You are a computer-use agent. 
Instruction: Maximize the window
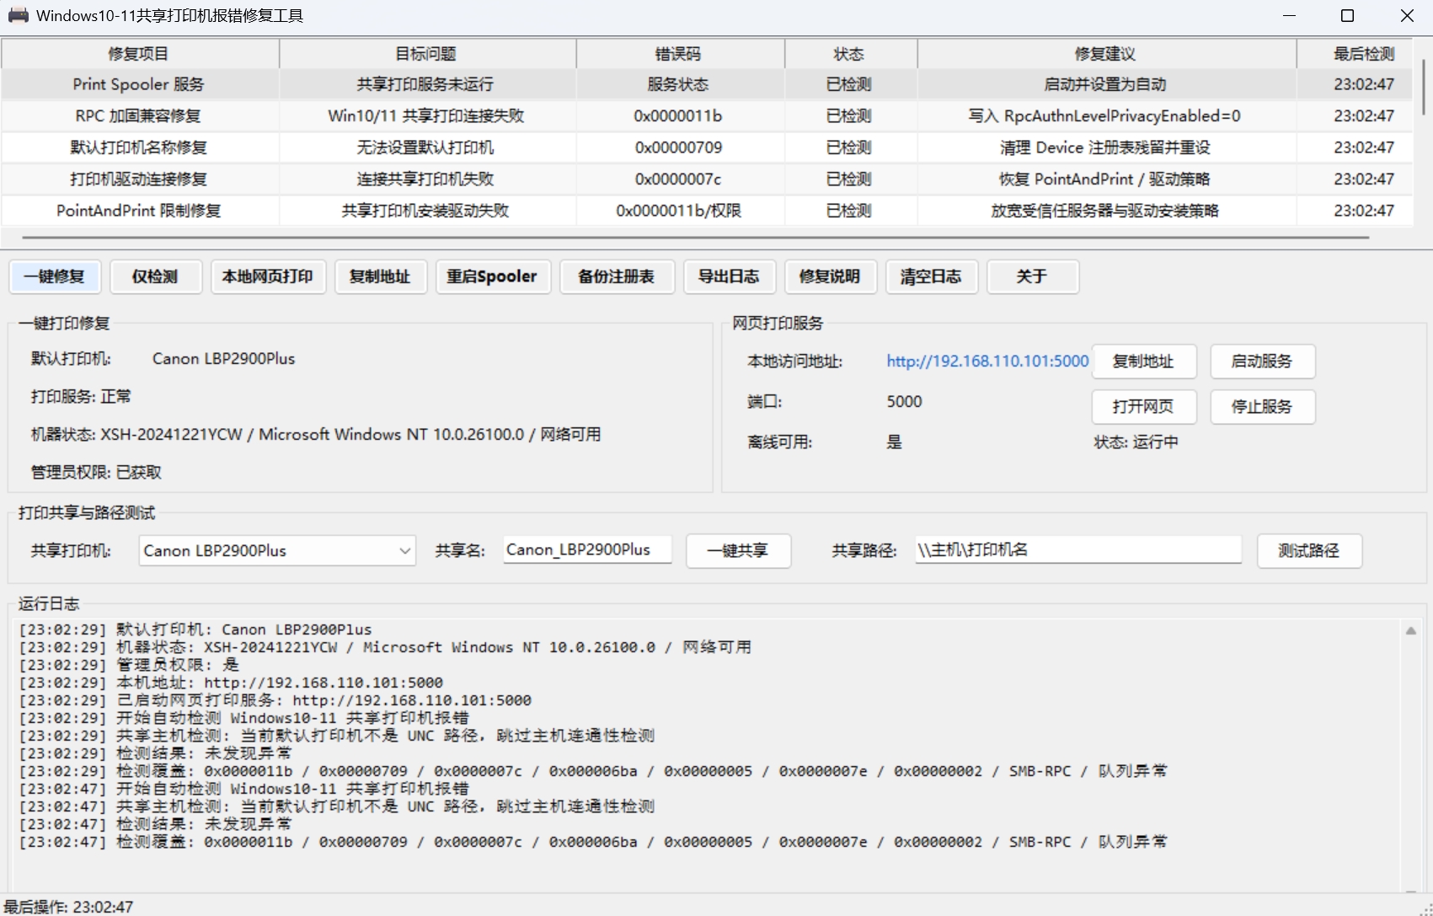(x=1347, y=16)
